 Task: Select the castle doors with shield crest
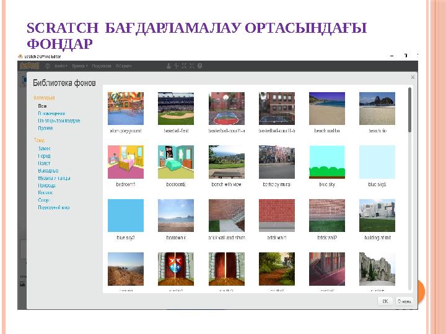click(176, 269)
